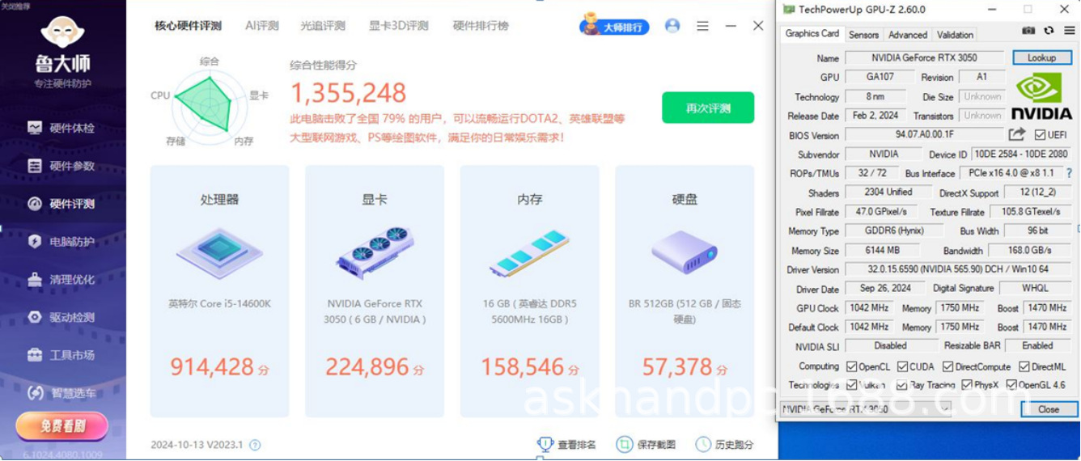Click the memory score 158,546
The height and width of the screenshot is (461, 1081).
(523, 367)
